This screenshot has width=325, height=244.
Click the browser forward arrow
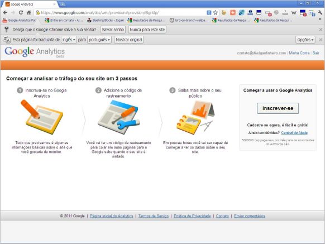(13, 13)
